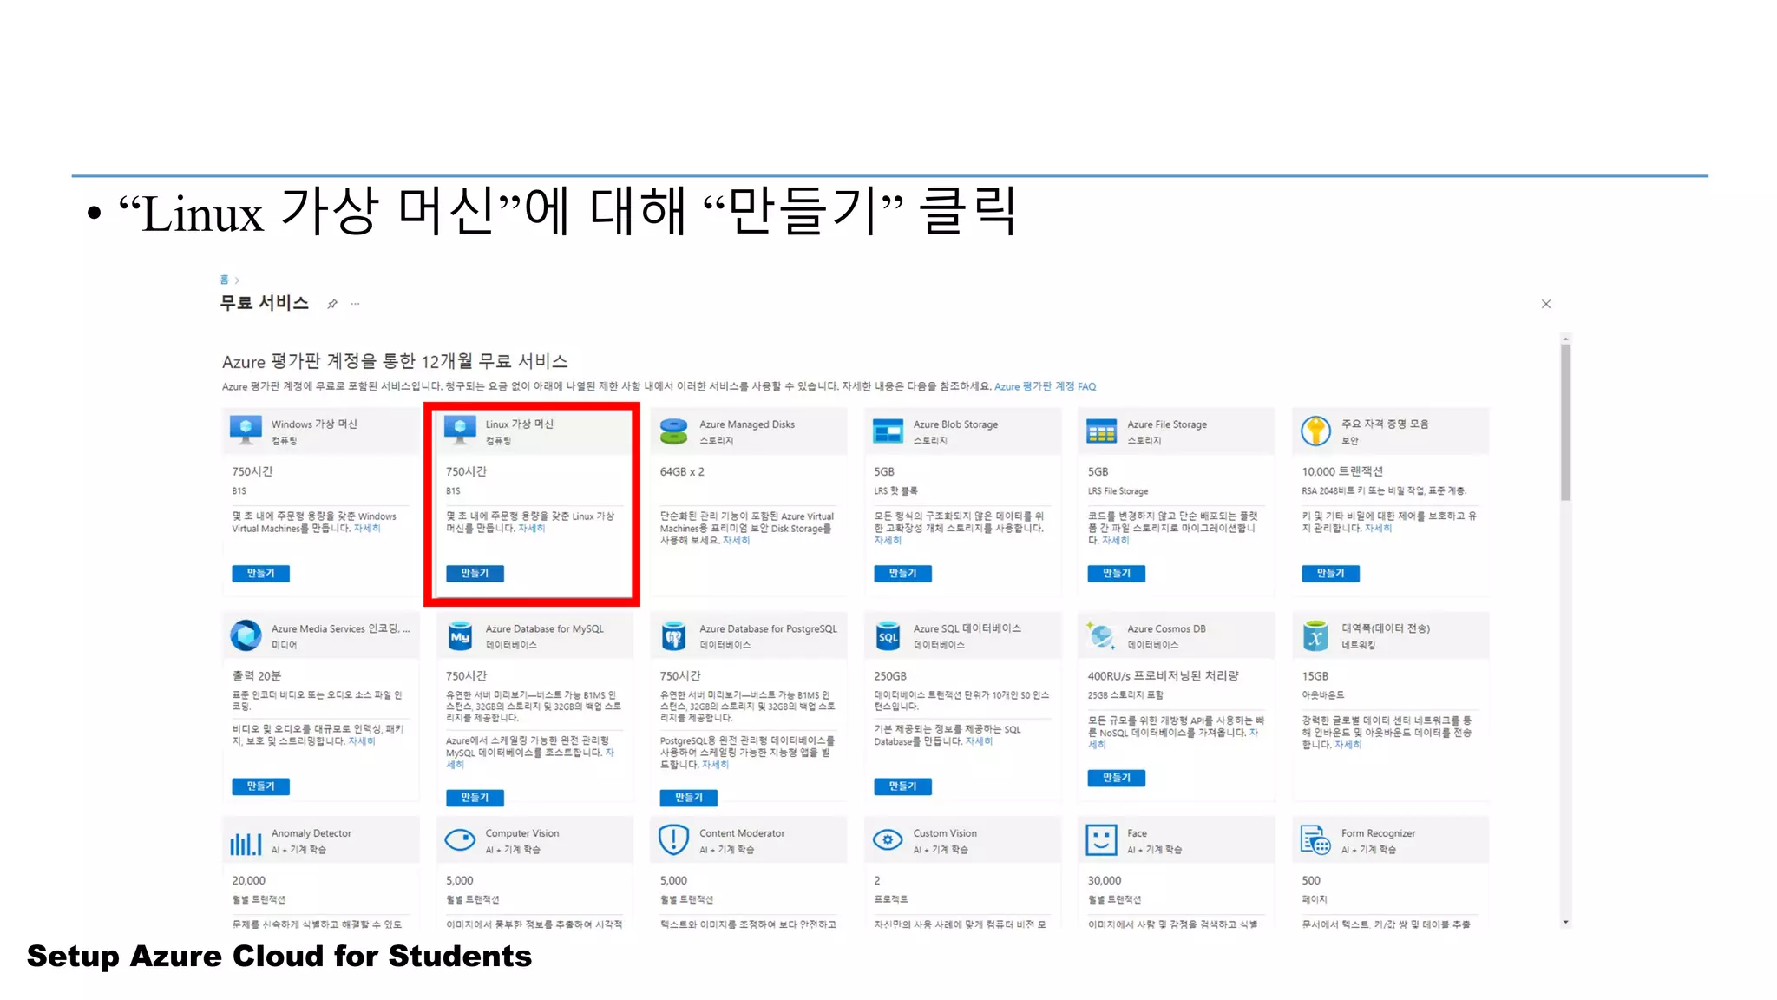Open the Azure 평가판 계정 FAQ link
1777x1000 pixels.
click(1045, 386)
